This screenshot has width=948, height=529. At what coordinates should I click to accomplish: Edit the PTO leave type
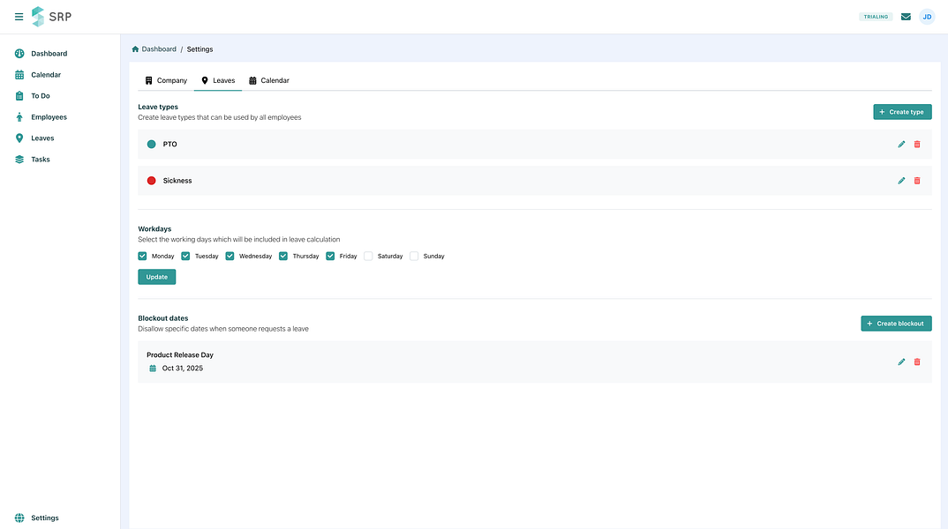pyautogui.click(x=901, y=145)
